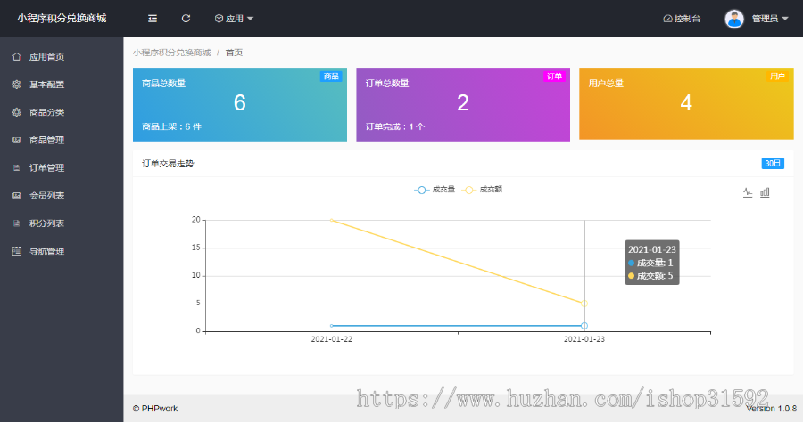Click the blue 成交量 point on 2021-01-23
Image resolution: width=803 pixels, height=422 pixels.
coord(584,326)
